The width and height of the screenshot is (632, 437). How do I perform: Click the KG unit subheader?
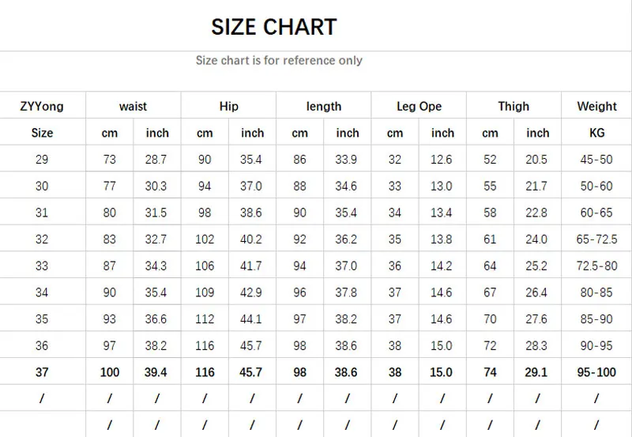pyautogui.click(x=596, y=134)
